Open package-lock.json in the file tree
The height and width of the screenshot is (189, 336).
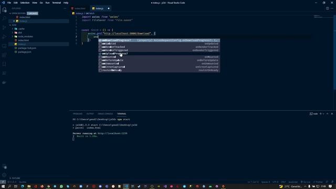(x=27, y=48)
